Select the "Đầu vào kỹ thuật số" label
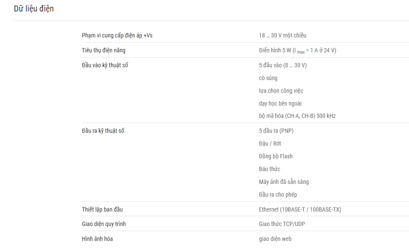Screen dimensions: 409x249 [105, 65]
